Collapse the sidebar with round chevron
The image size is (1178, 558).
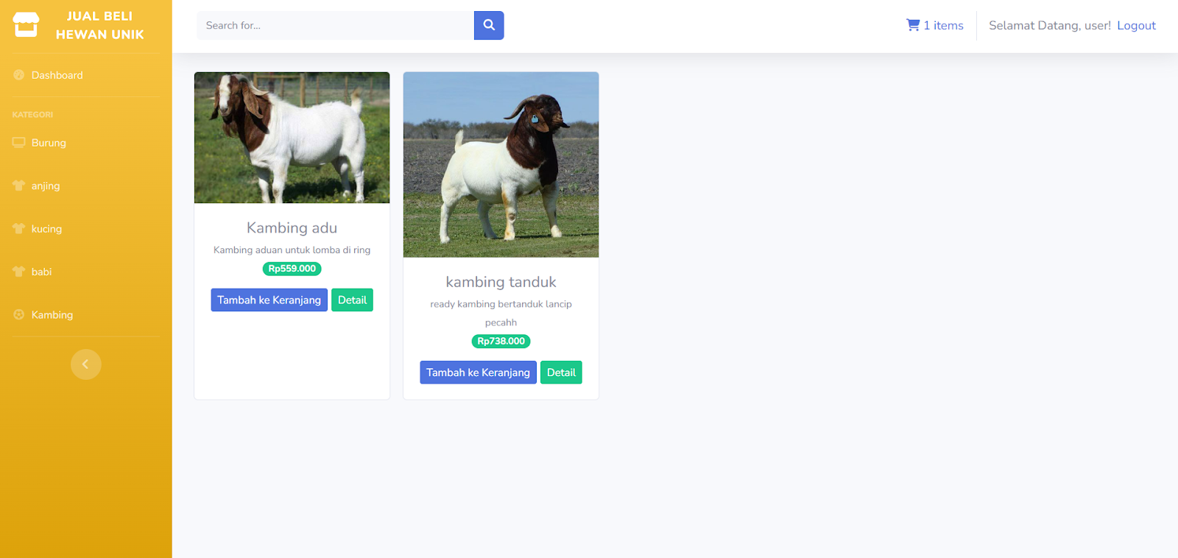[x=86, y=364]
